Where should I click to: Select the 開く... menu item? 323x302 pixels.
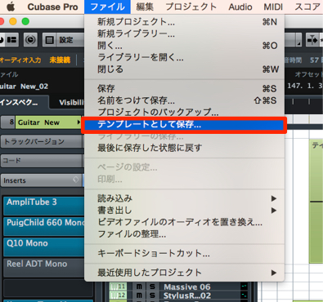point(185,46)
